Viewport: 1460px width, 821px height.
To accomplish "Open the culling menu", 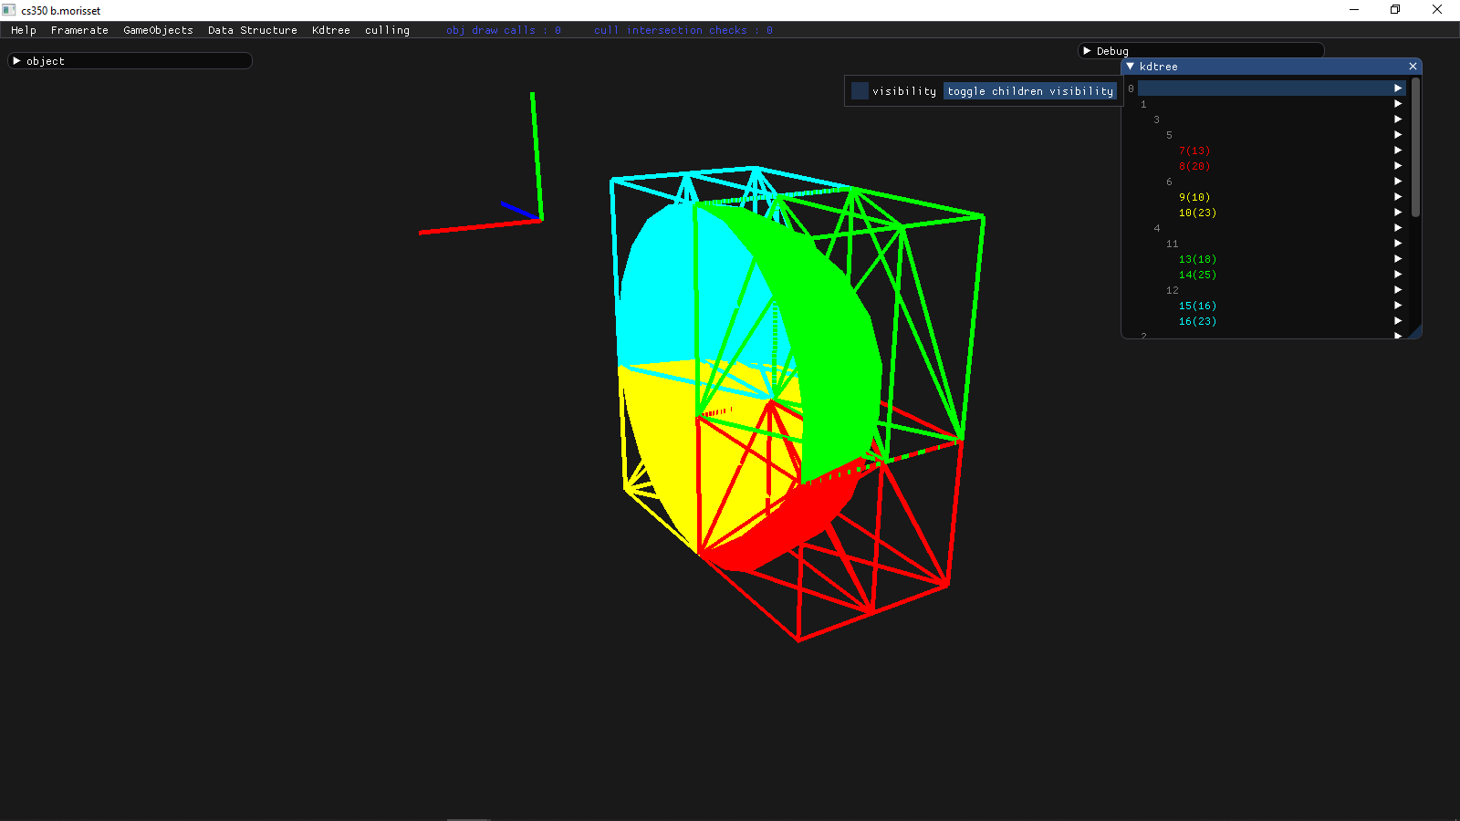I will tap(387, 30).
